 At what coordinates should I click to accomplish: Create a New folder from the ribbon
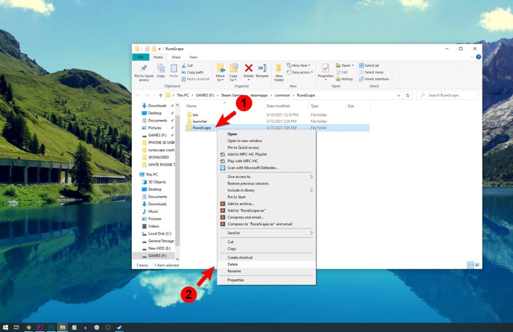pyautogui.click(x=279, y=72)
